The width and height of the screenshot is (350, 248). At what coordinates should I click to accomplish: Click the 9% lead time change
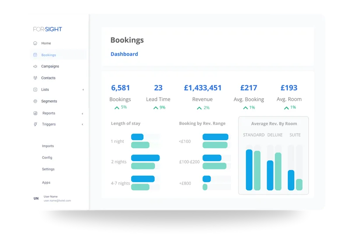point(162,107)
